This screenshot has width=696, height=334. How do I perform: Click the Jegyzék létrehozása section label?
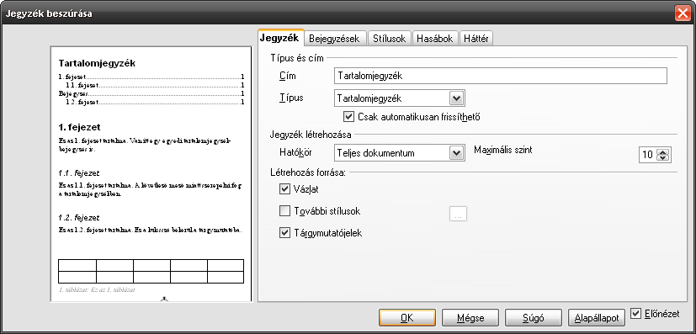coord(311,134)
